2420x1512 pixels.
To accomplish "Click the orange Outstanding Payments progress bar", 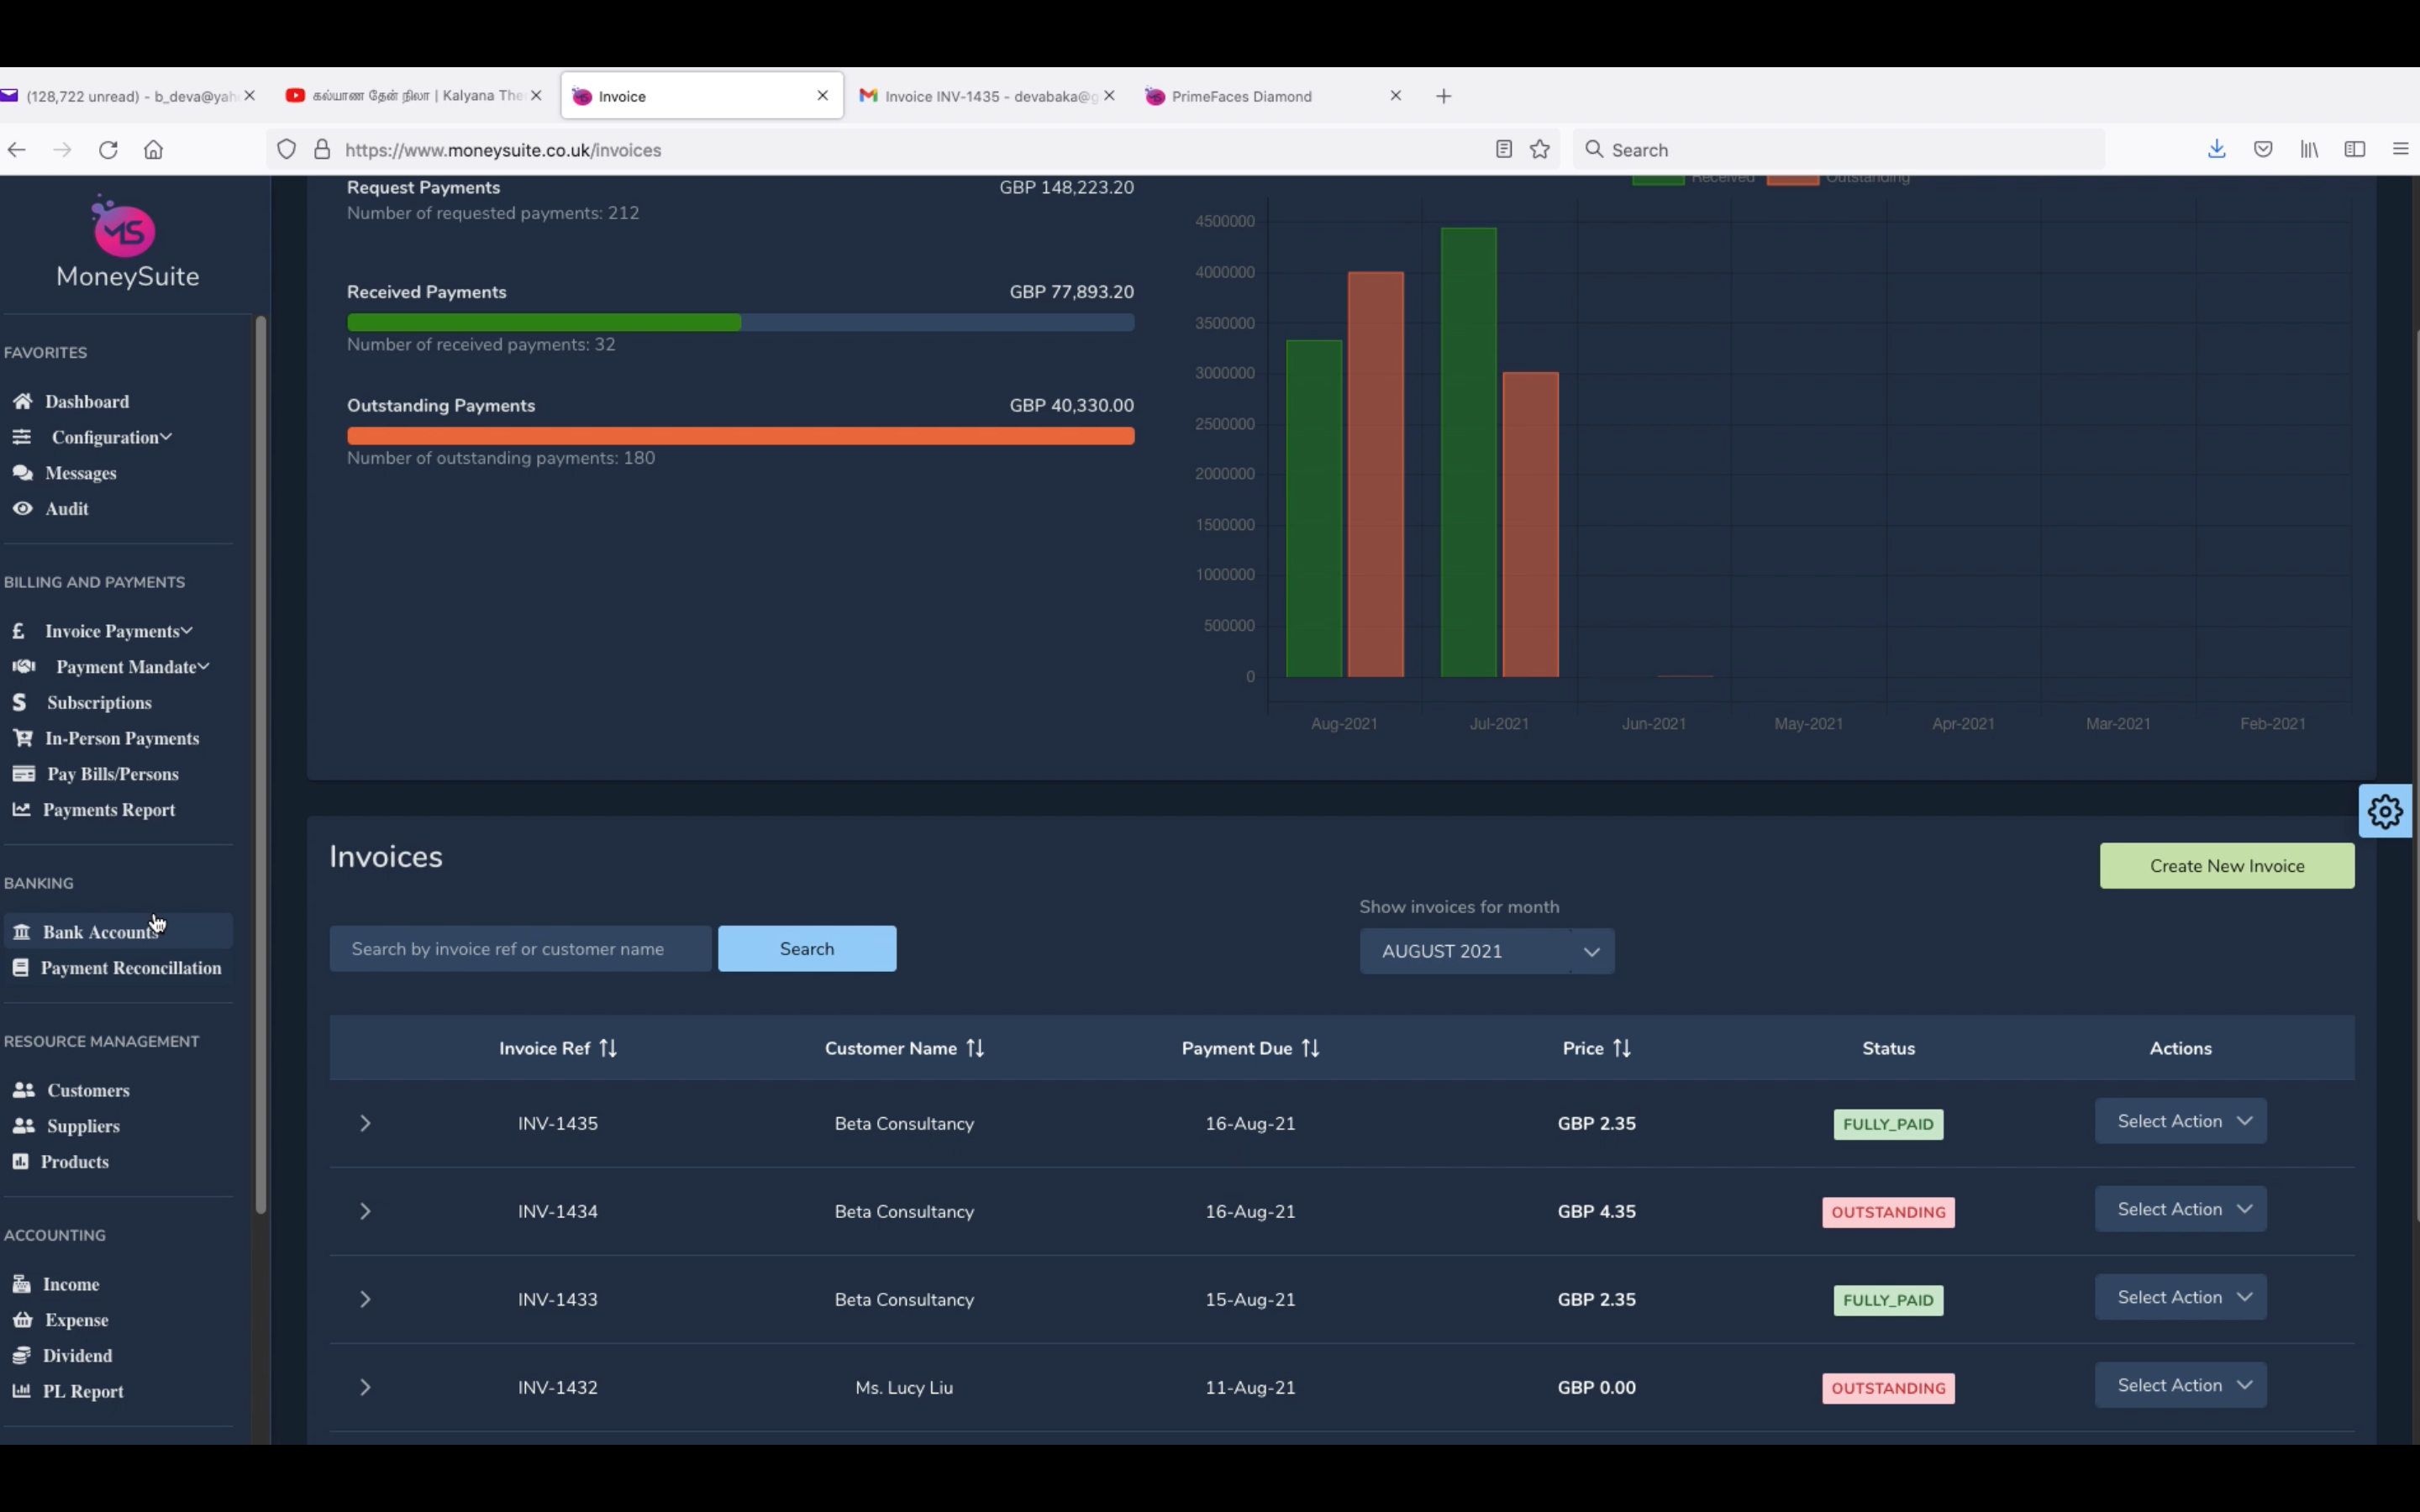I will point(740,436).
